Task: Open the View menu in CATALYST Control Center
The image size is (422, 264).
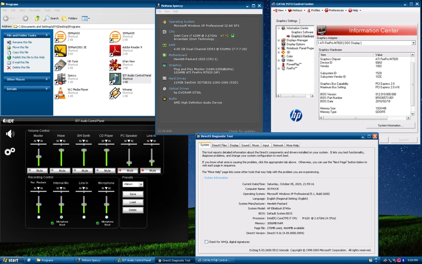Action: pyautogui.click(x=280, y=11)
